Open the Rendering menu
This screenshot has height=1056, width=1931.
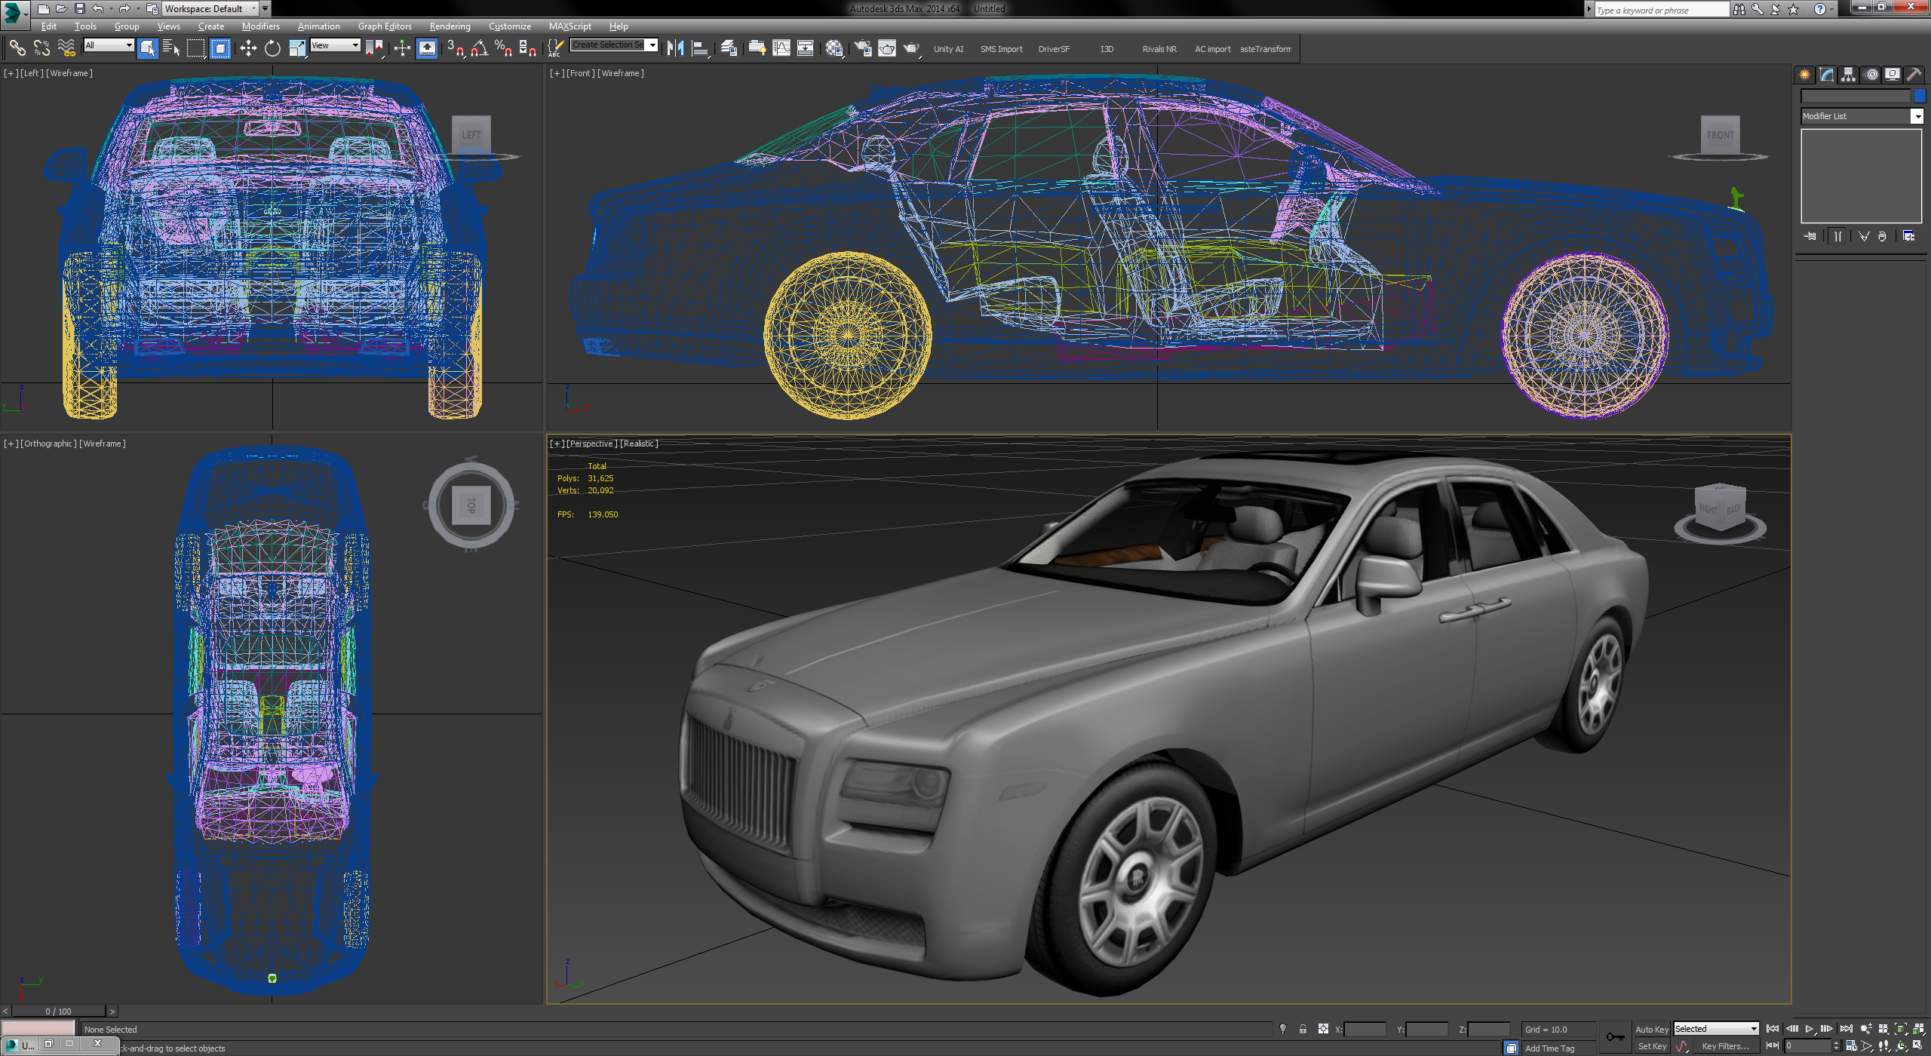click(x=450, y=26)
